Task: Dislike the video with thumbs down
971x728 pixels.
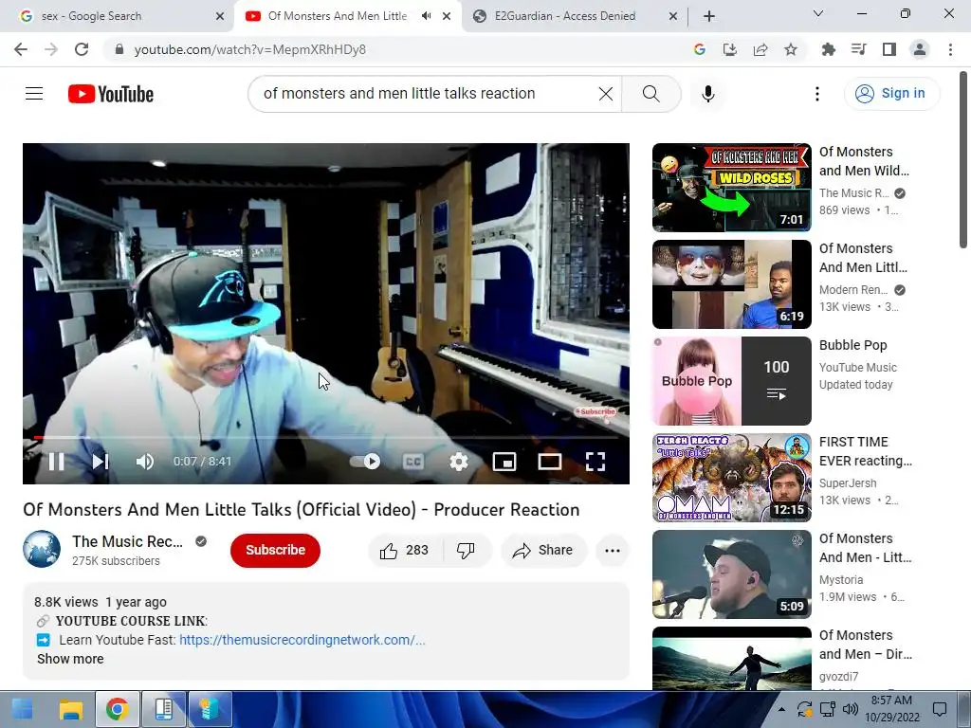Action: pyautogui.click(x=466, y=551)
